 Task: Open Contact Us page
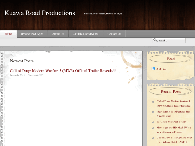pyautogui.click(x=114, y=34)
